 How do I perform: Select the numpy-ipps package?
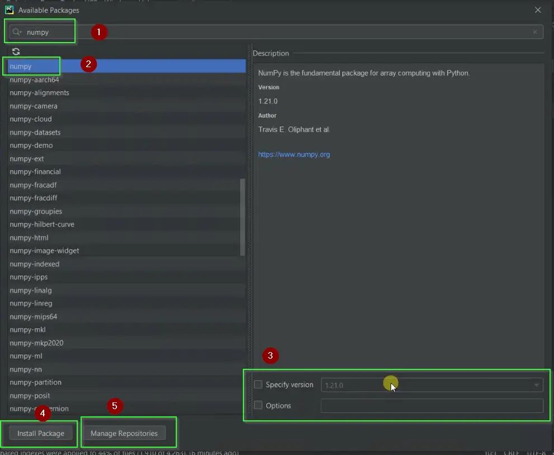[126, 277]
